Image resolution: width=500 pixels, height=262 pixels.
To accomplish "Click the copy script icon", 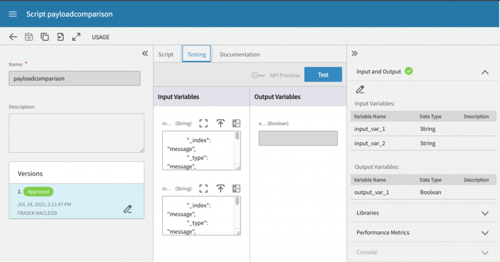I will click(44, 37).
